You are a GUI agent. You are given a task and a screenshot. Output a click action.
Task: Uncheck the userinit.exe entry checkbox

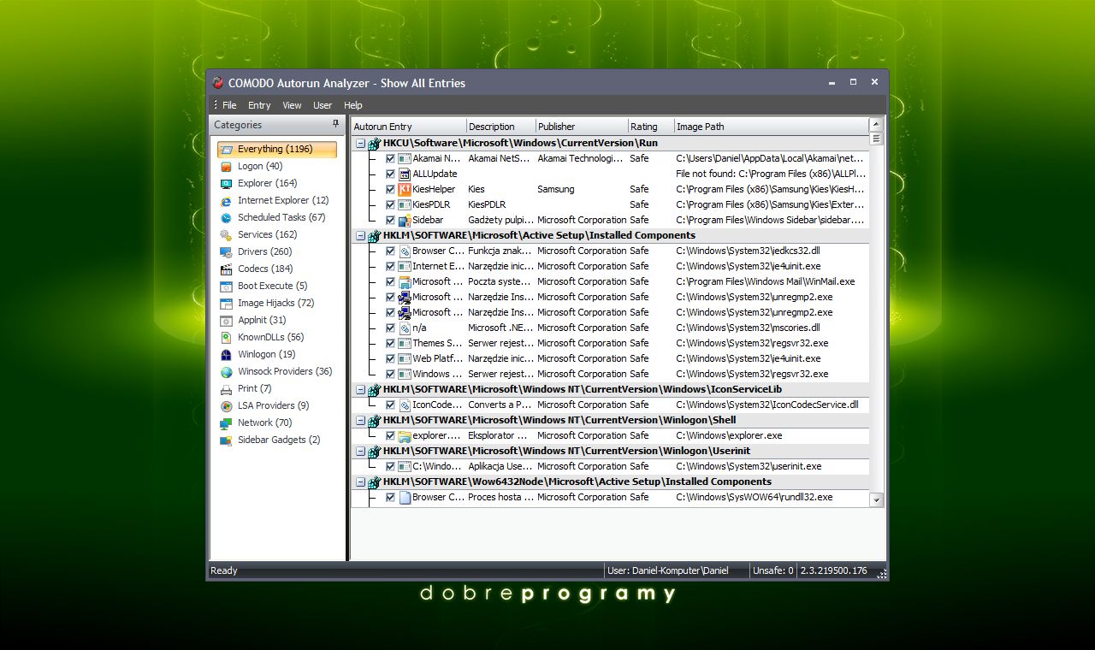(390, 466)
